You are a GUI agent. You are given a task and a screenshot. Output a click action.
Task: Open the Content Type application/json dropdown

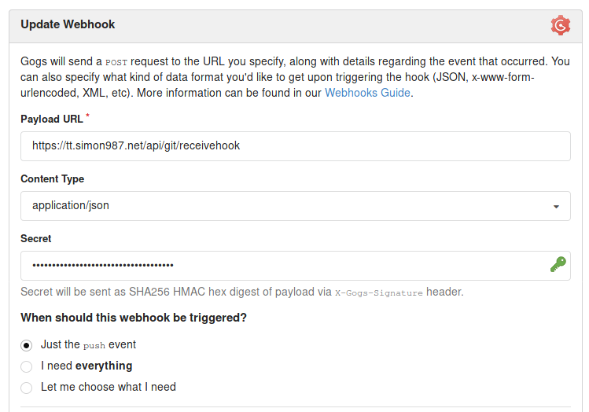pos(296,206)
